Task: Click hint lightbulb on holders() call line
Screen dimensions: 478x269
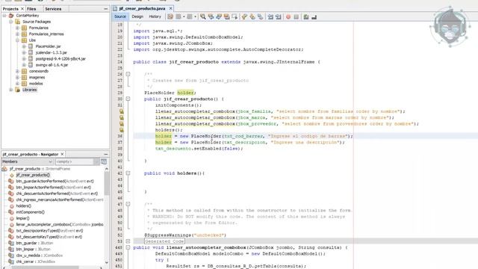Action: pyautogui.click(x=121, y=130)
